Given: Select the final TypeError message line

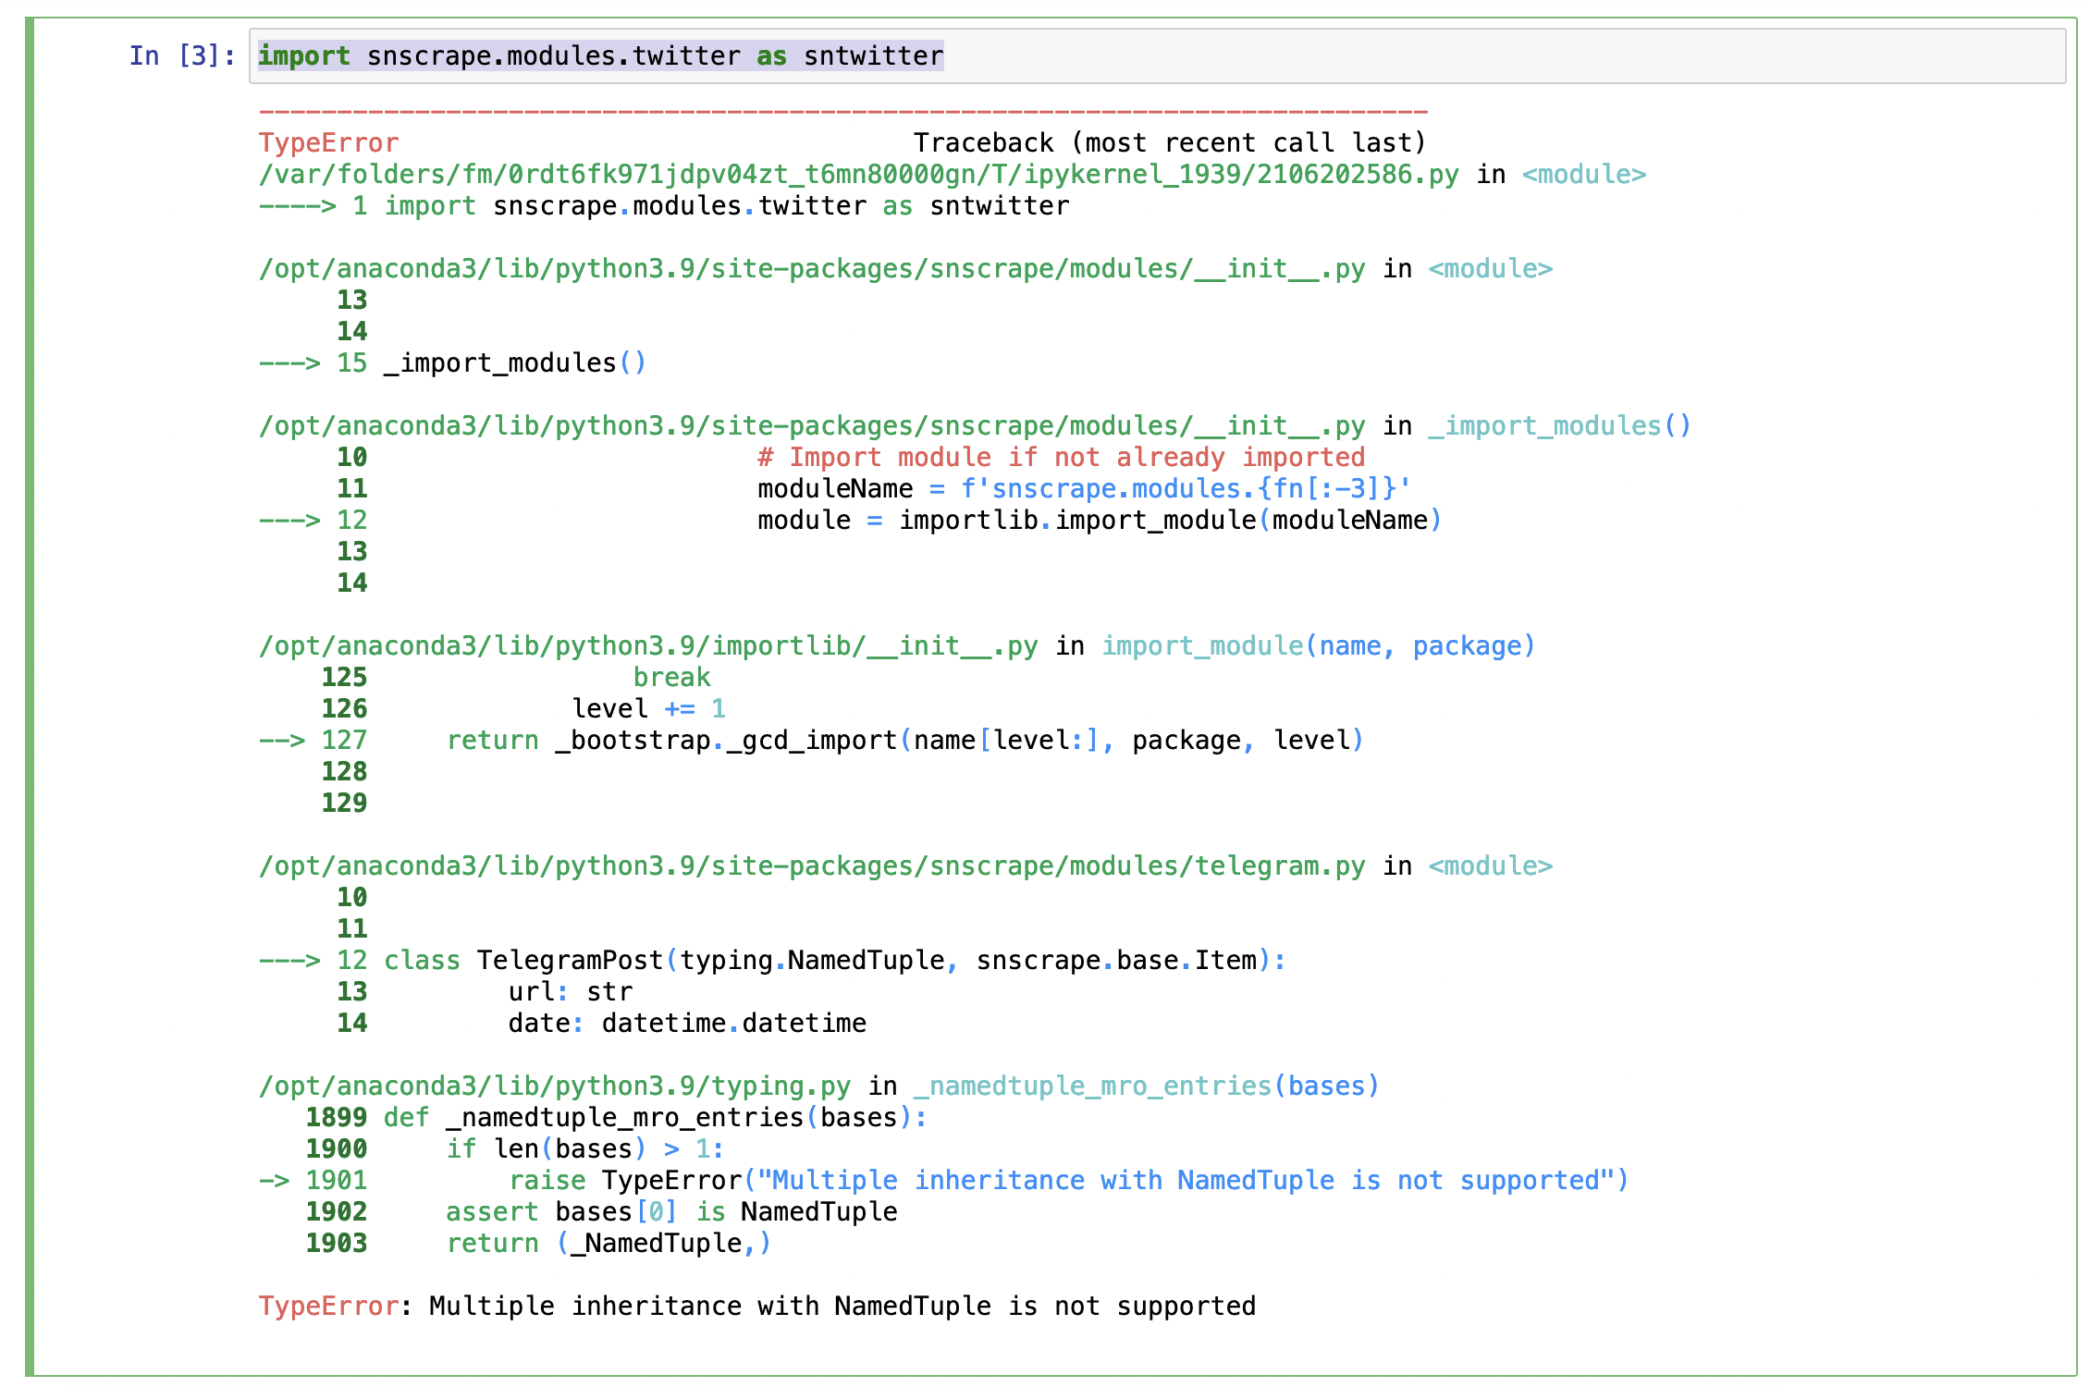Looking at the screenshot, I should 758,1306.
